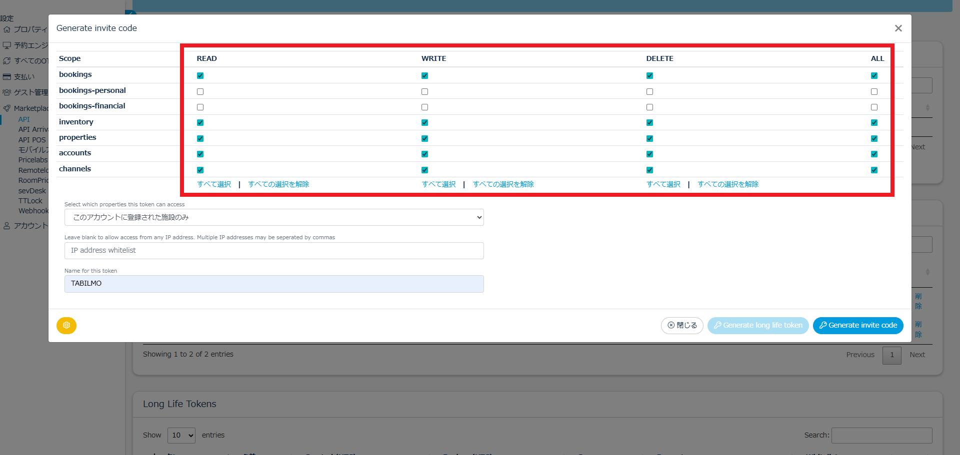Click the home icon beside プロパティ
960x455 pixels.
point(7,29)
